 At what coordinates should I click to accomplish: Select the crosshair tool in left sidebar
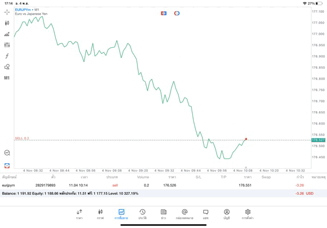click(x=7, y=12)
